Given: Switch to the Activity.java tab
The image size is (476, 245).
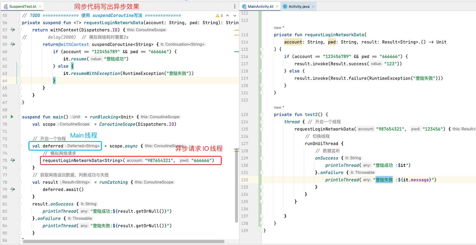Looking at the screenshot, I should 299,6.
